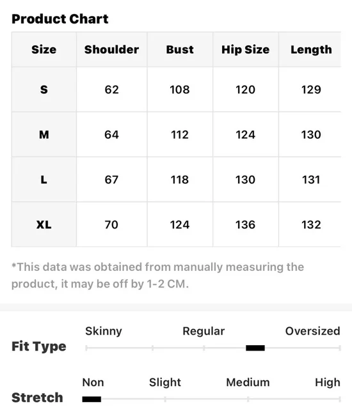Click the L size row label

[44, 180]
